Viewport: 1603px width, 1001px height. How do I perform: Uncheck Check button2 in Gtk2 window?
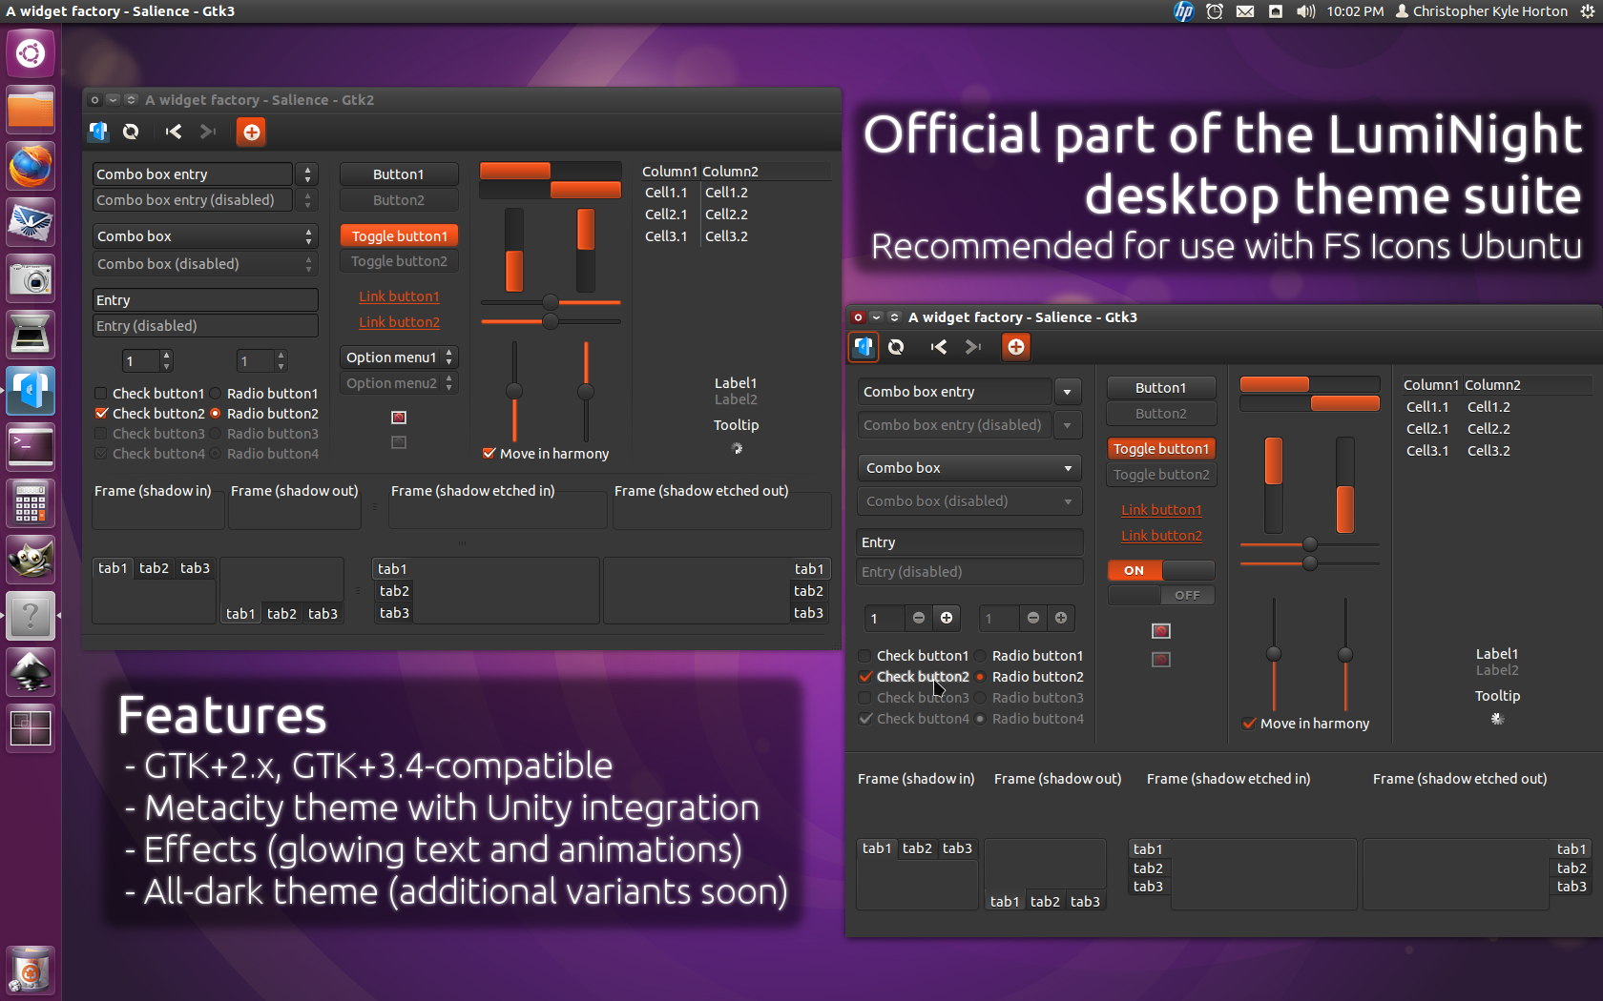pos(150,414)
